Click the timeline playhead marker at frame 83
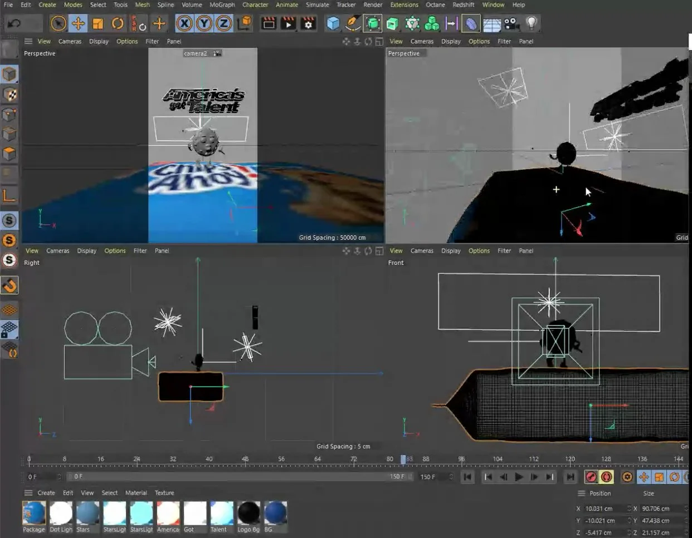Viewport: 692px width, 538px height. pos(403,460)
